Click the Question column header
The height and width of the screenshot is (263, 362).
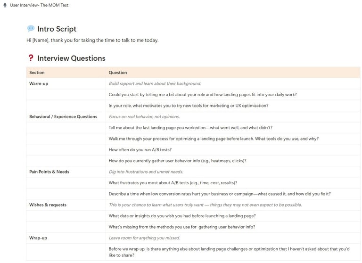(x=233, y=73)
